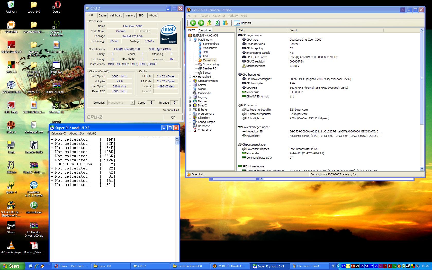Click the Super PI results scroll up arrow
The width and height of the screenshot is (432, 270).
pyautogui.click(x=177, y=138)
